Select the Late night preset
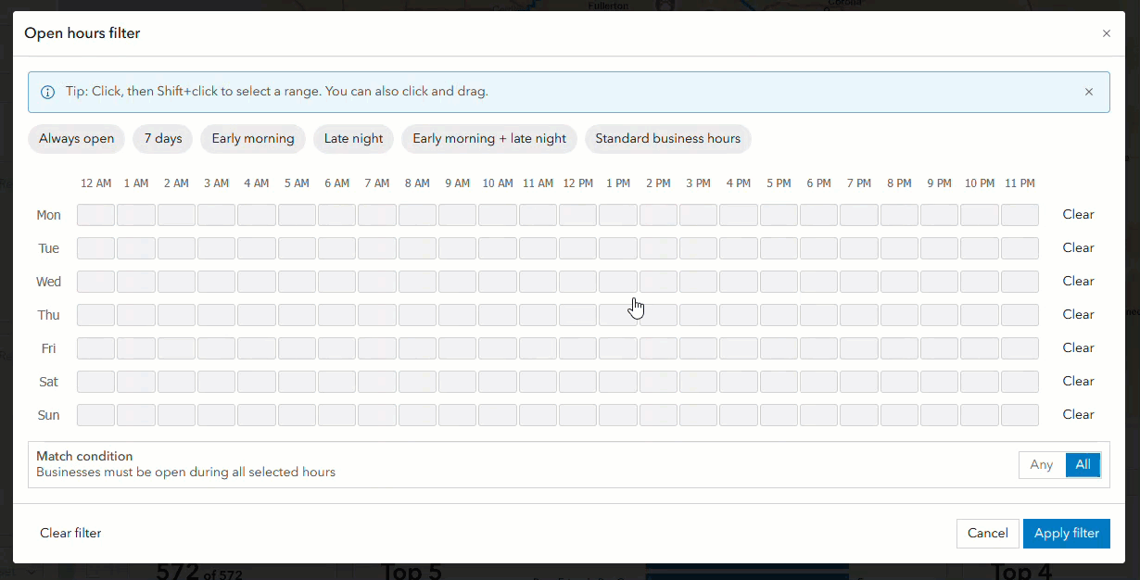 [354, 139]
